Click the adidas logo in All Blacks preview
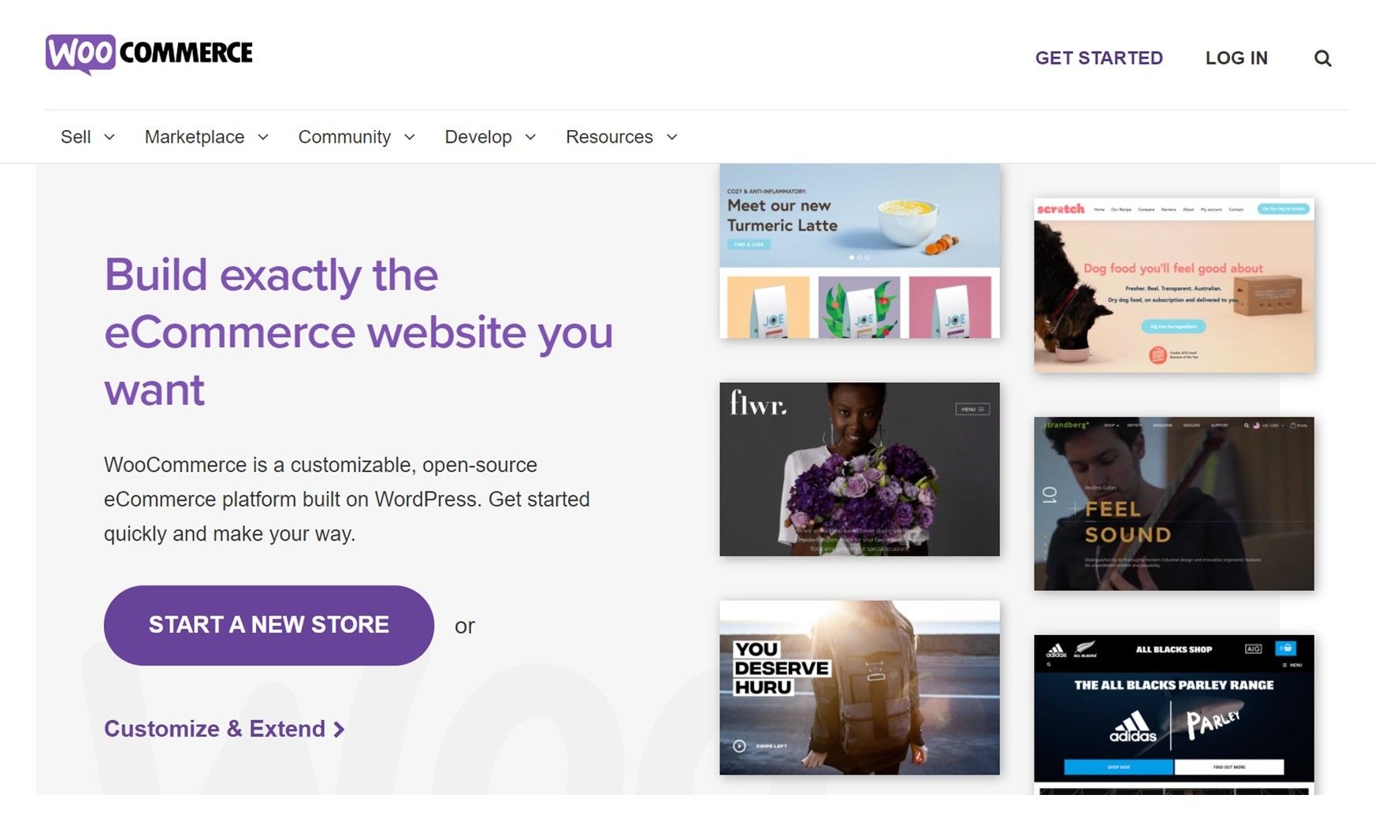Viewport: 1375px width, 832px height. (1133, 726)
